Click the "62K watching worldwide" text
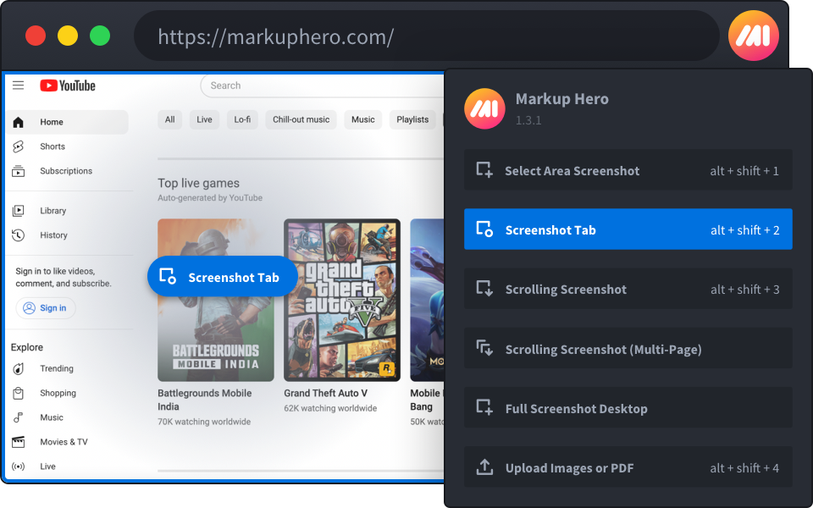Screen dimensions: 813x508 point(330,408)
